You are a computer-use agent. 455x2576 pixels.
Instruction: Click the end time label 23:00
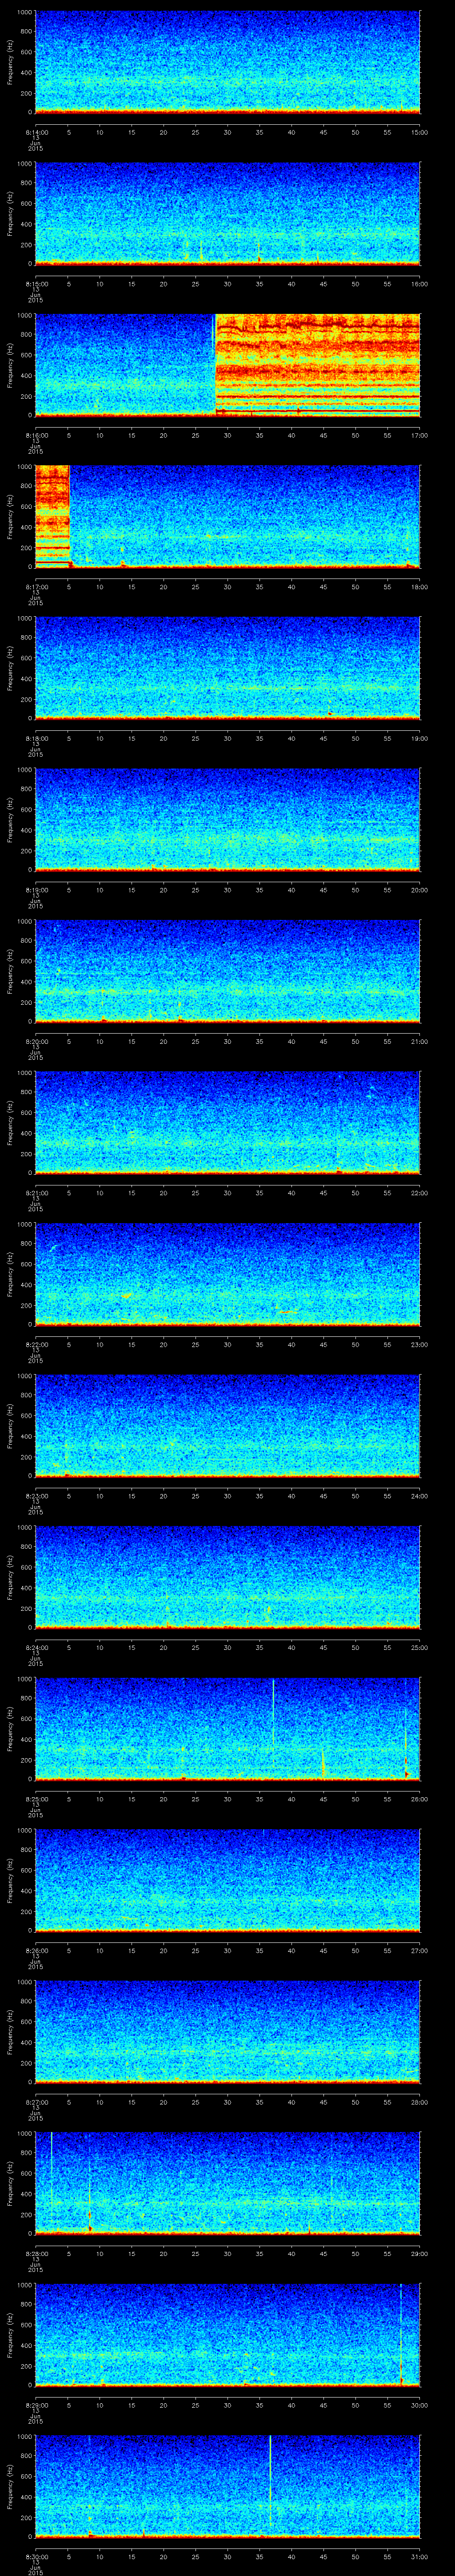[x=420, y=1344]
